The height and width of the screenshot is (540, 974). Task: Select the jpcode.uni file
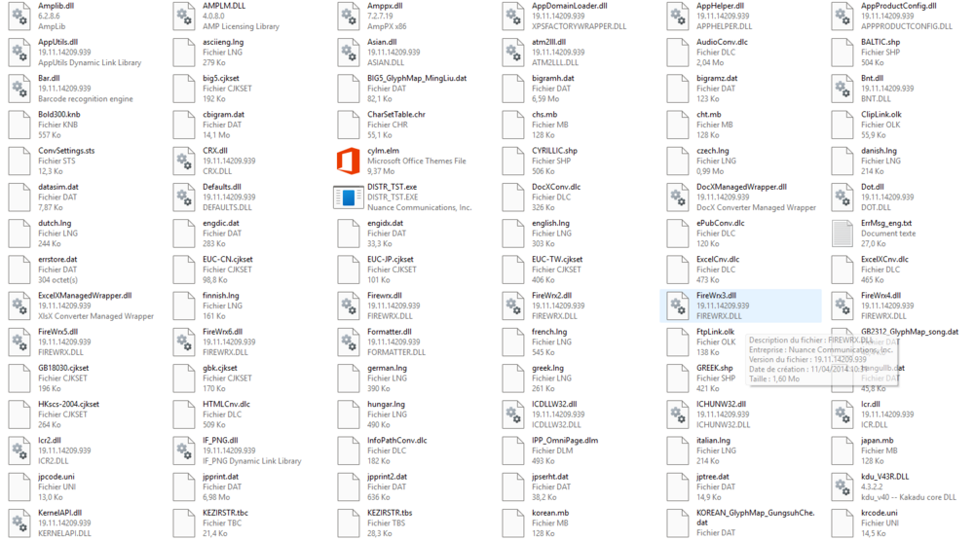point(56,477)
